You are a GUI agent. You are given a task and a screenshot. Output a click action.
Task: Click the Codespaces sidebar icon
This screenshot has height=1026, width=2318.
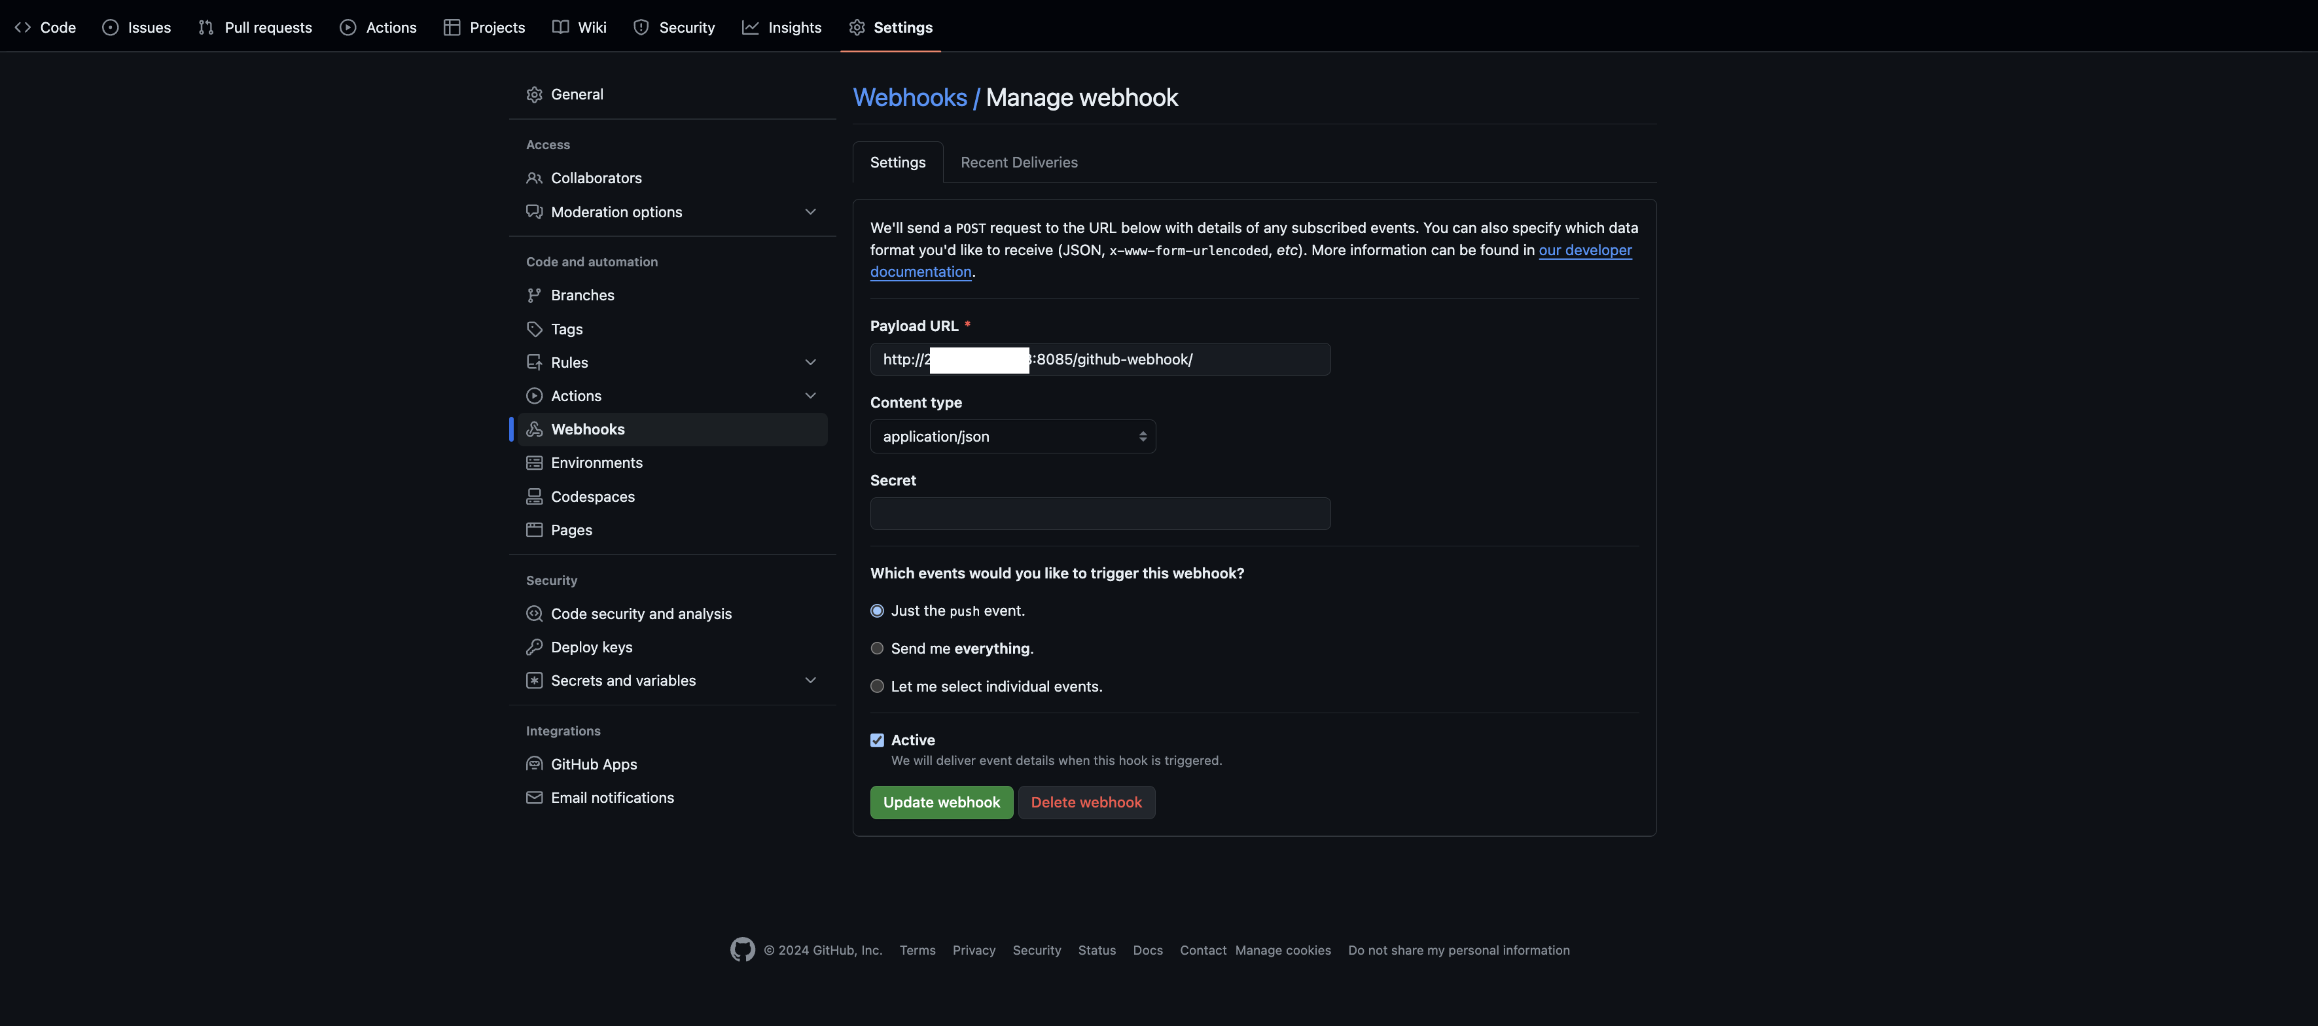(533, 497)
